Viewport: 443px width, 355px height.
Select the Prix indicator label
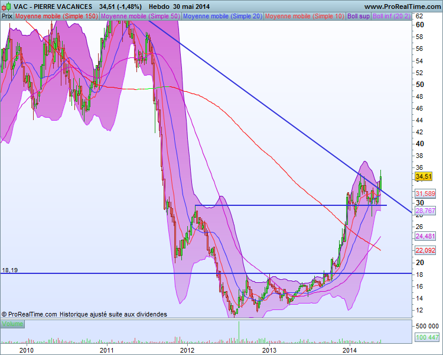tap(7, 16)
